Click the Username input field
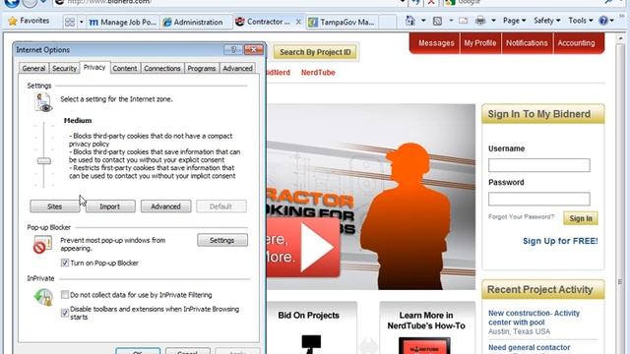This screenshot has height=354, width=630. click(539, 165)
